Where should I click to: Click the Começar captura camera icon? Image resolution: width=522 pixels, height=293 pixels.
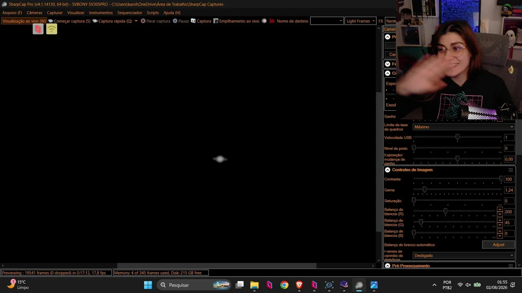[x=51, y=21]
